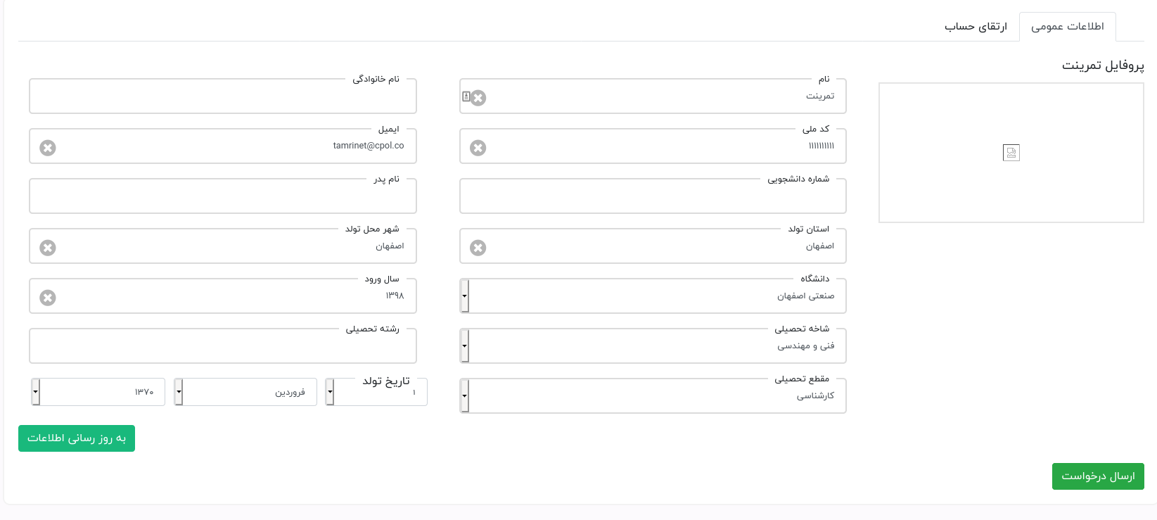Clear the کد ملی field using the X icon
This screenshot has height=520, width=1157.
(478, 148)
